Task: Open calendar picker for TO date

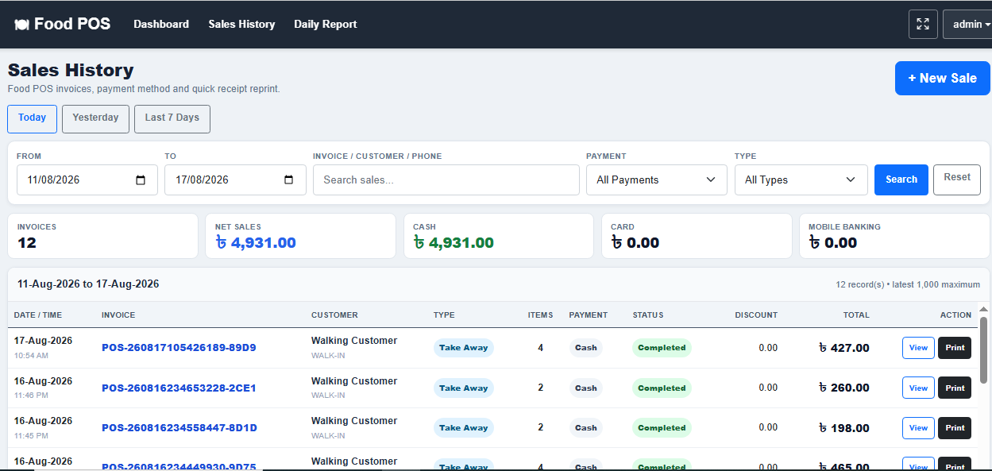Action: click(289, 180)
